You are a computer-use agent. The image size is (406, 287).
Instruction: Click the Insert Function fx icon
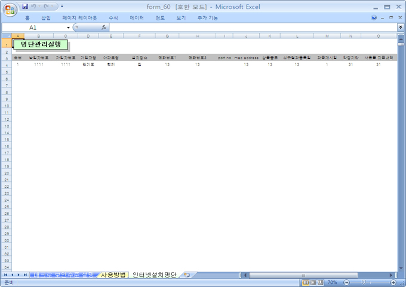(x=104, y=27)
